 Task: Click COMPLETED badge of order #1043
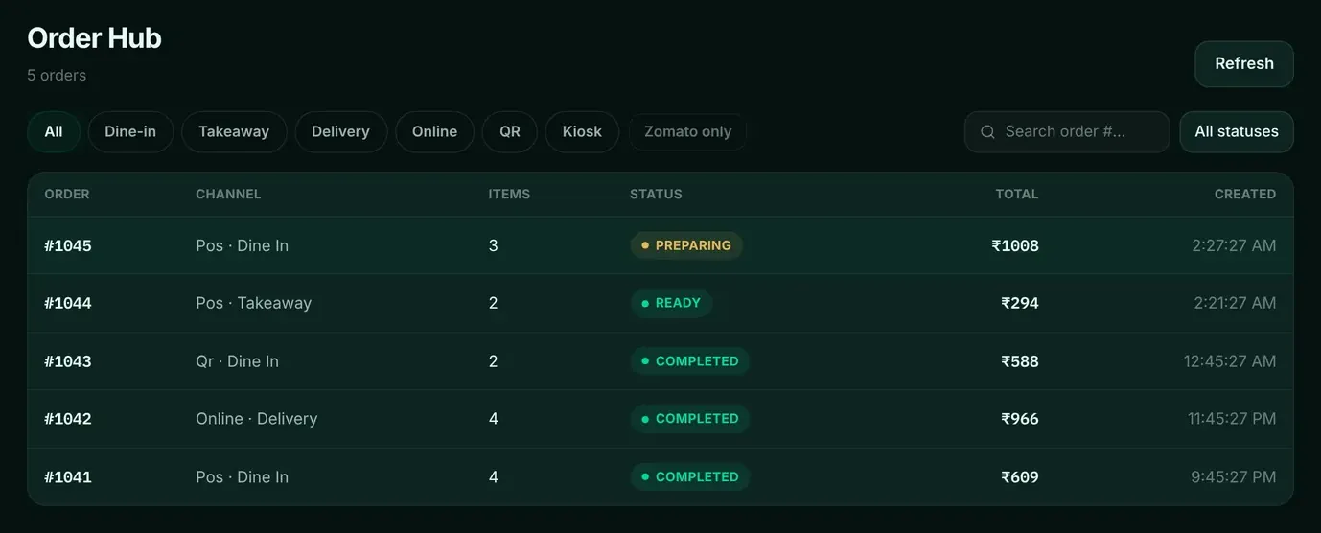point(689,361)
